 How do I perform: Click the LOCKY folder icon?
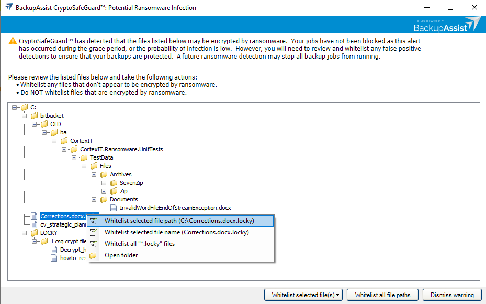coord(34,233)
